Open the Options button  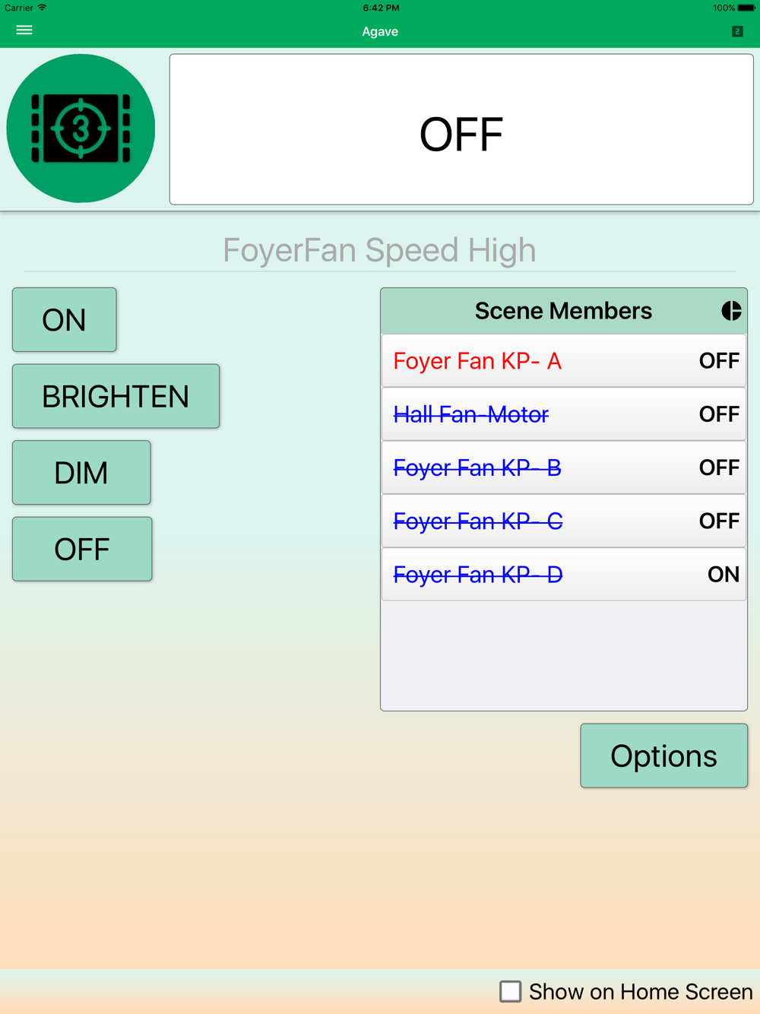(663, 756)
